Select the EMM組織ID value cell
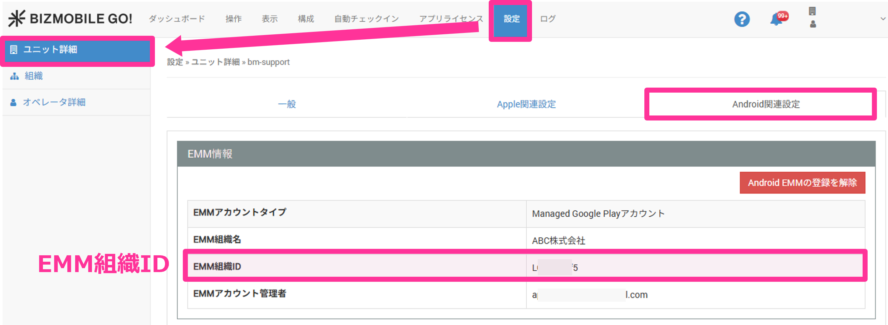Image resolution: width=888 pixels, height=325 pixels. point(695,267)
